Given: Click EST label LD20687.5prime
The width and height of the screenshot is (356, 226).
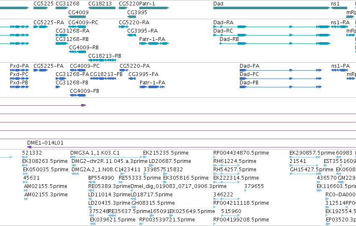Looking at the screenshot, I should pos(170,161).
